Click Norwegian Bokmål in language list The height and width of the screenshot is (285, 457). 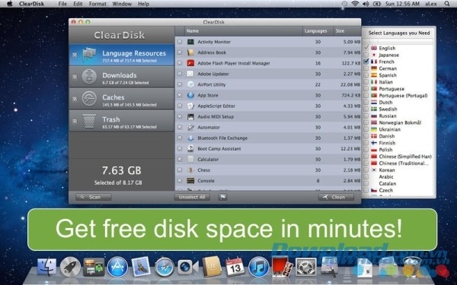[400, 122]
